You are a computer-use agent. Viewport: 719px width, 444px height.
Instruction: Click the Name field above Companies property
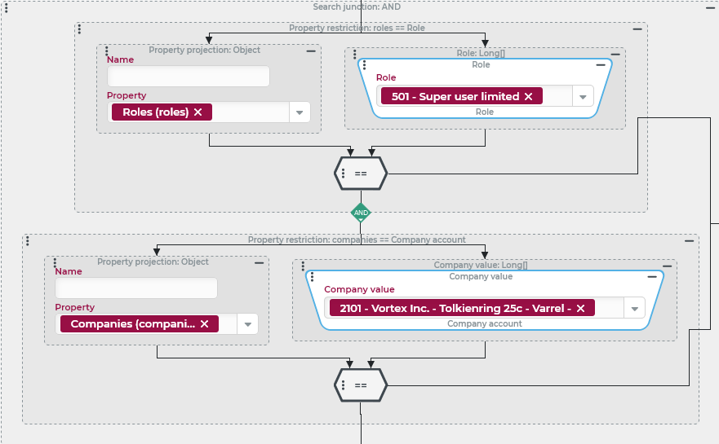(x=136, y=288)
